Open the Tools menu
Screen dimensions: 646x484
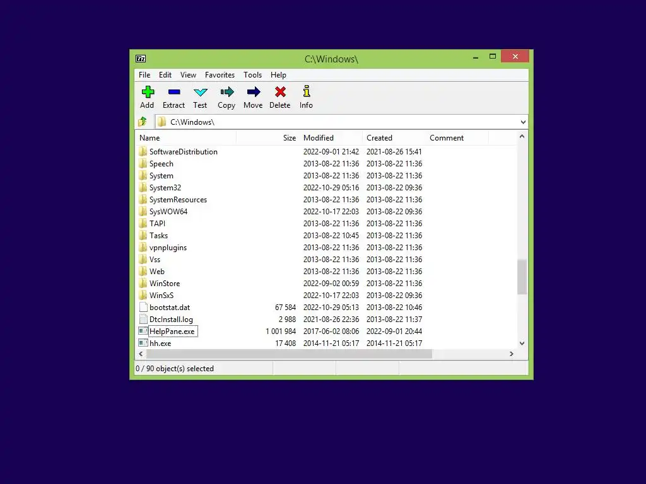(252, 75)
